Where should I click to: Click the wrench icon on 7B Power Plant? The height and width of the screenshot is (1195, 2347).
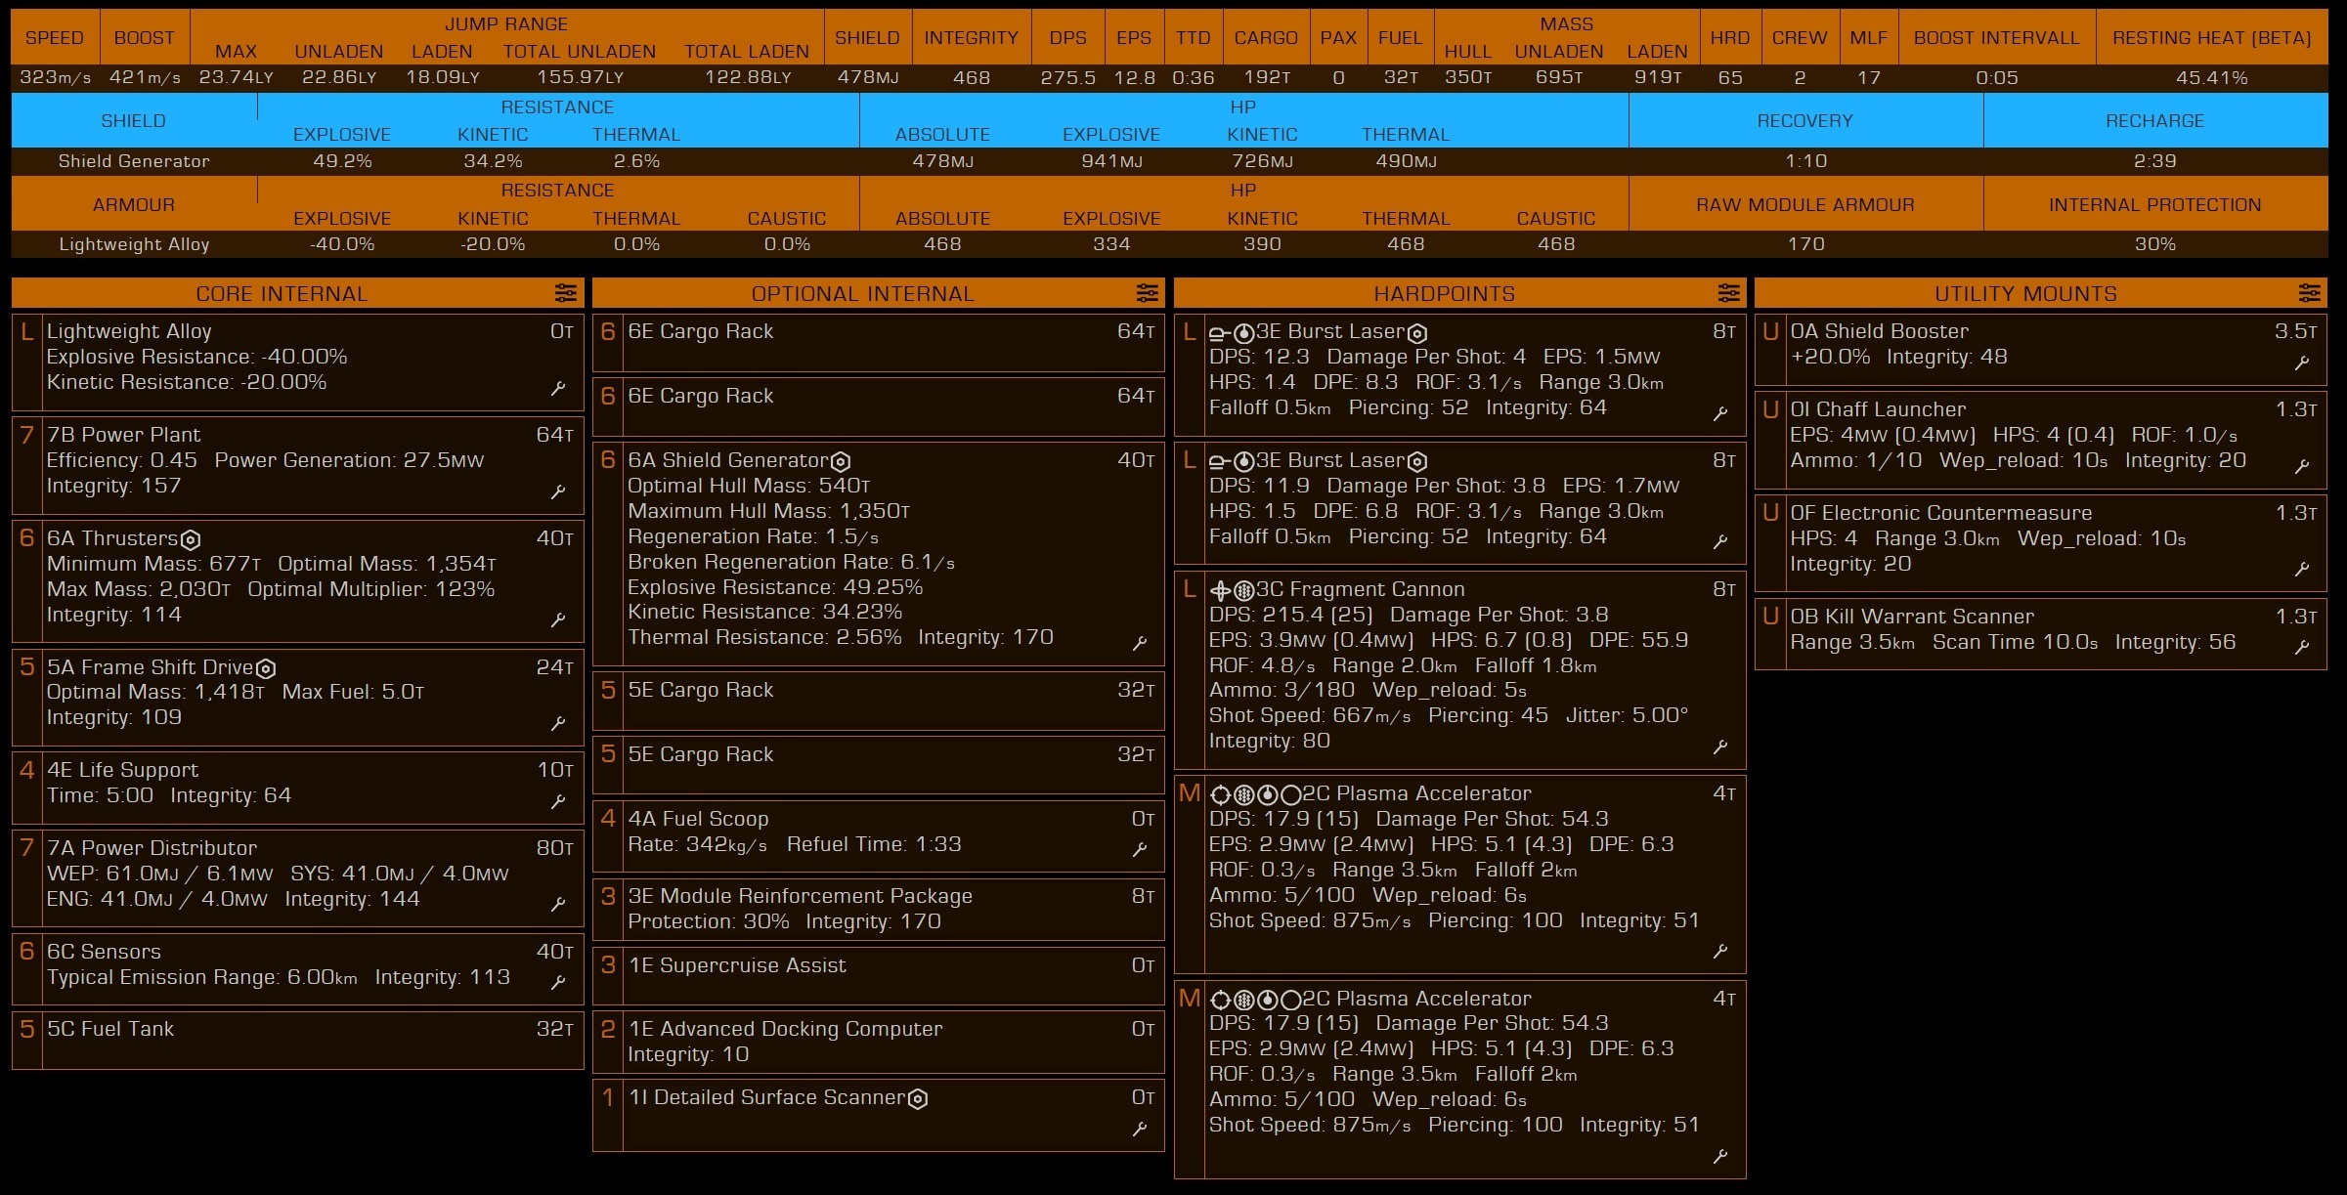click(558, 491)
